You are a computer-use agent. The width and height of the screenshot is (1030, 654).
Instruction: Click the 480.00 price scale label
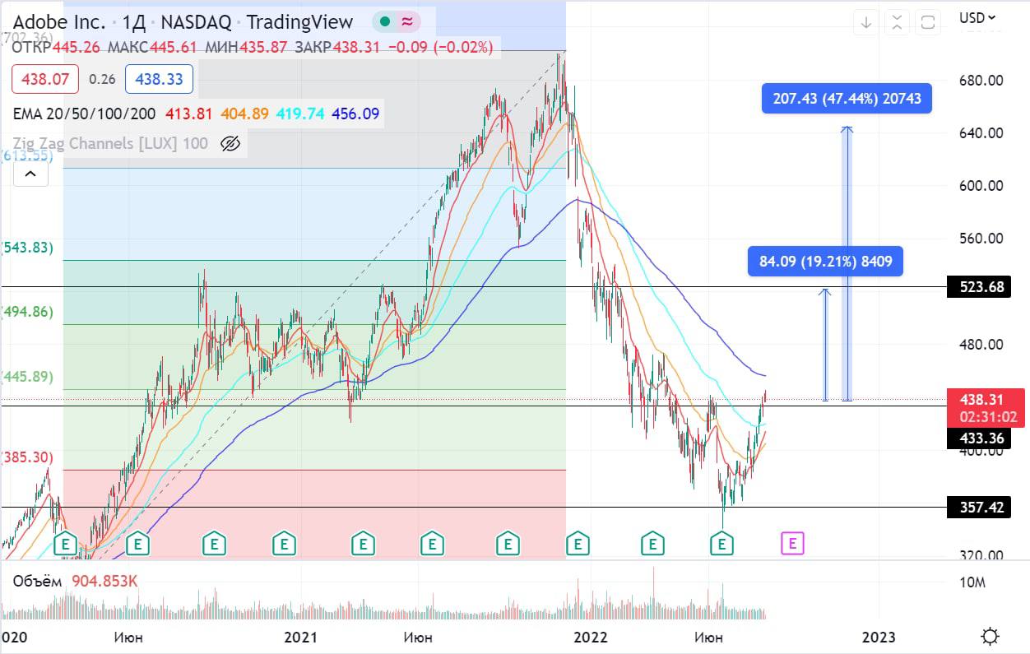click(981, 344)
